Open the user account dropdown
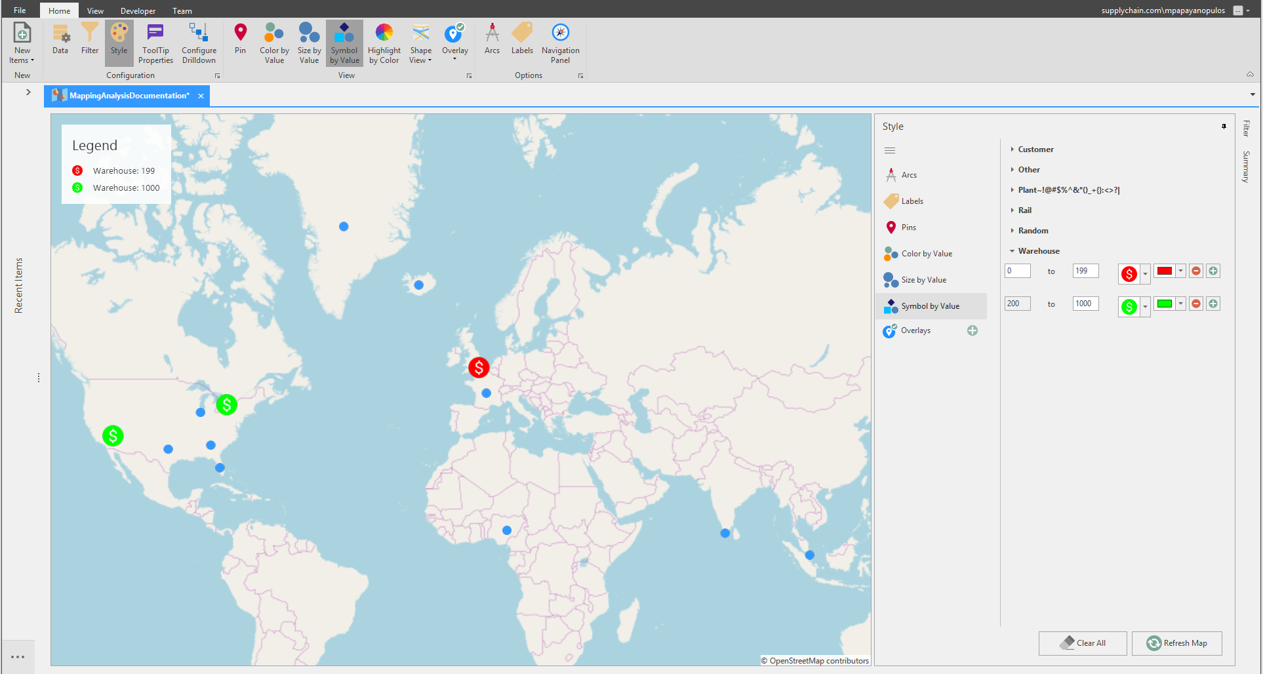Viewport: 1263px width, 674px height. point(1247,10)
